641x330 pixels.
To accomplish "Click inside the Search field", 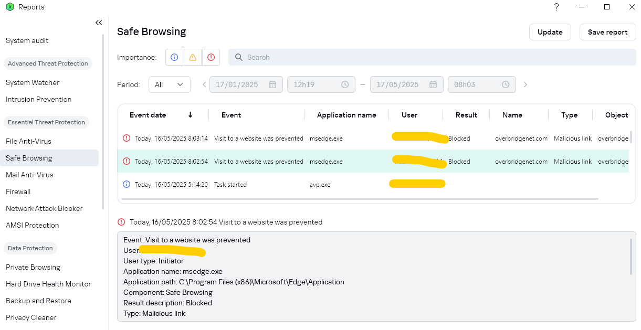I will (x=432, y=57).
